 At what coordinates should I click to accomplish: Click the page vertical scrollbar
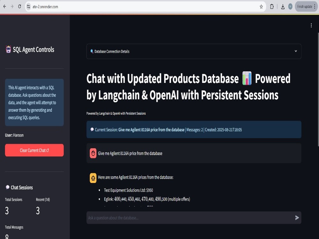tap(318, 90)
